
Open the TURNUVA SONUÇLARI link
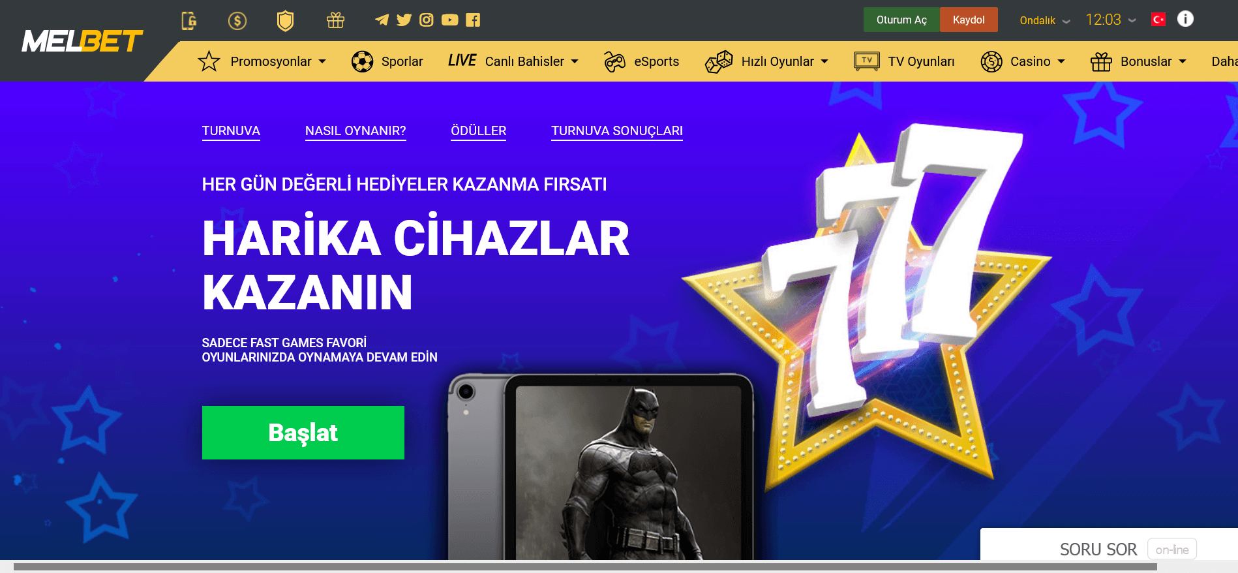[617, 131]
